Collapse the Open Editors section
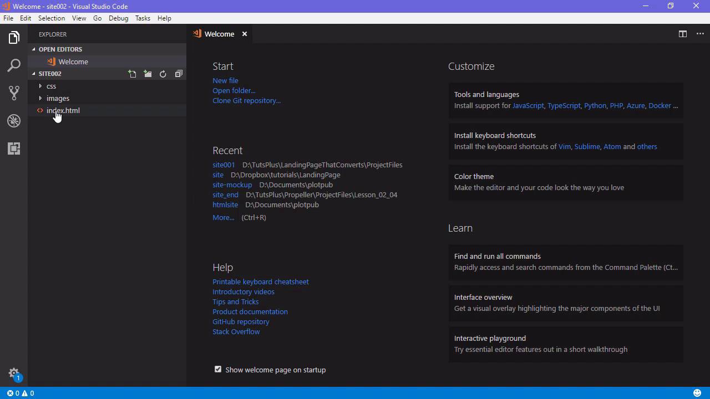 tap(60, 49)
